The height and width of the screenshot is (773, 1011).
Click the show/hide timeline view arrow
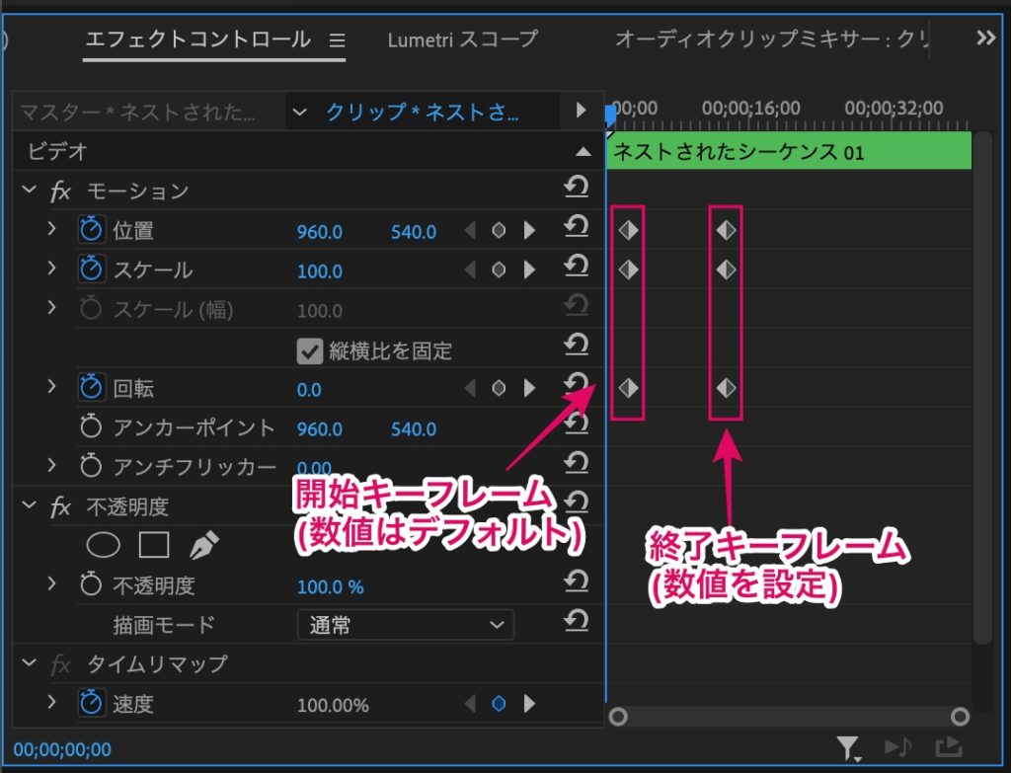click(581, 111)
